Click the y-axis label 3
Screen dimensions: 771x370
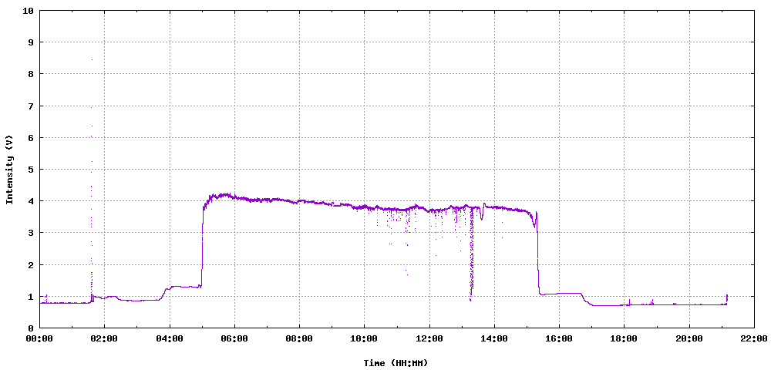click(31, 233)
